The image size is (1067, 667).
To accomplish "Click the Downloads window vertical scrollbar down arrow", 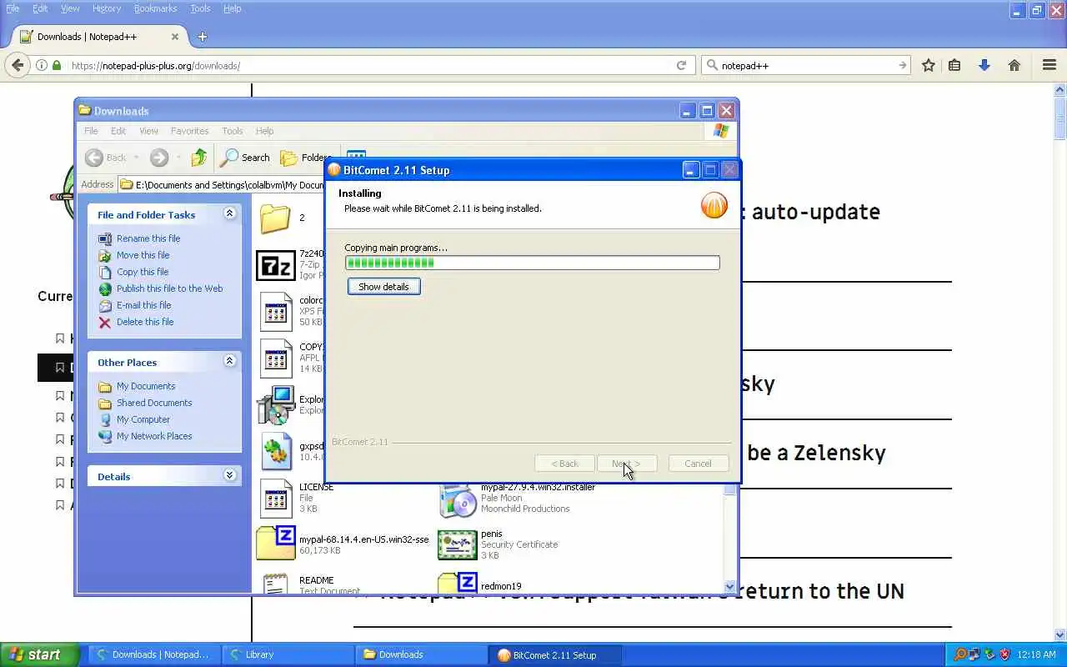I will [x=730, y=586].
